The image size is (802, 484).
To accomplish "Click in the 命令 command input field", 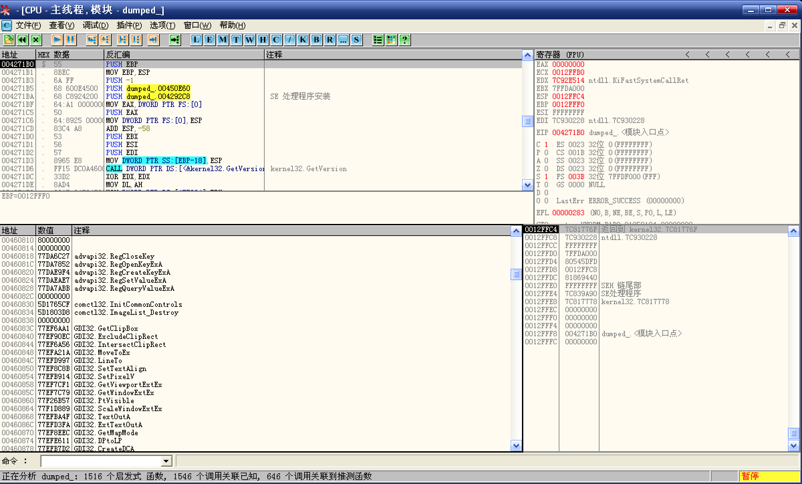I will point(100,462).
